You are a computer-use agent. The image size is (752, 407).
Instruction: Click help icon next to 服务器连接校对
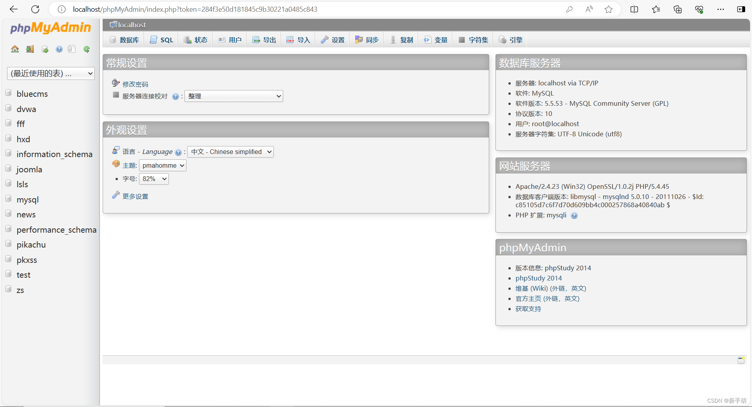[175, 96]
